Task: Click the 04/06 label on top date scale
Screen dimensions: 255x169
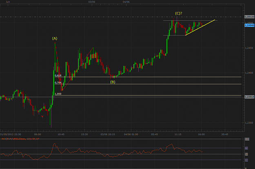Action: pos(126,2)
